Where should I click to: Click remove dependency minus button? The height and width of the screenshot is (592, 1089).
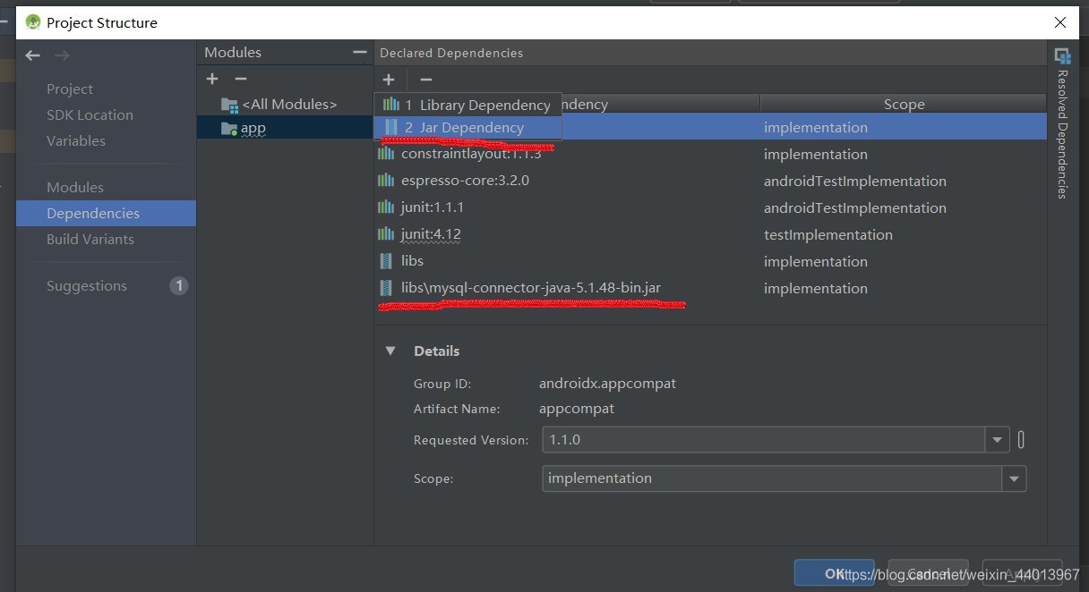point(426,80)
